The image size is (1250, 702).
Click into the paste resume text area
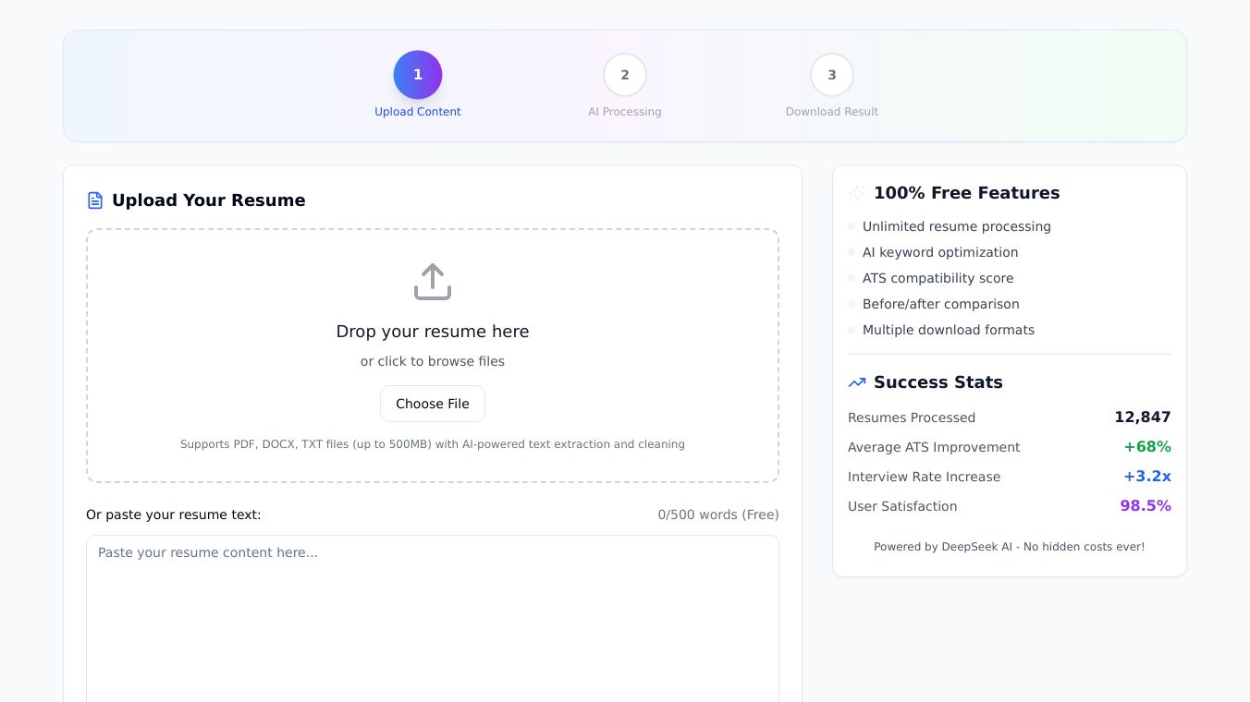[433, 619]
